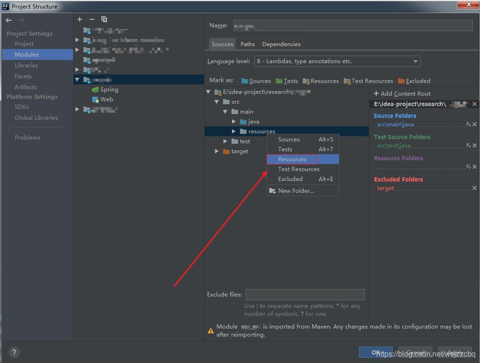Collapse the content root E:\idea-project node

(x=208, y=92)
